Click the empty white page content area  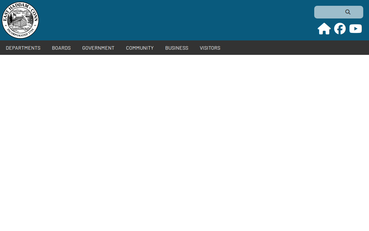point(184,143)
